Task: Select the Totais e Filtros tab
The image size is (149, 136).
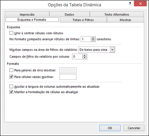Action: 83,20
